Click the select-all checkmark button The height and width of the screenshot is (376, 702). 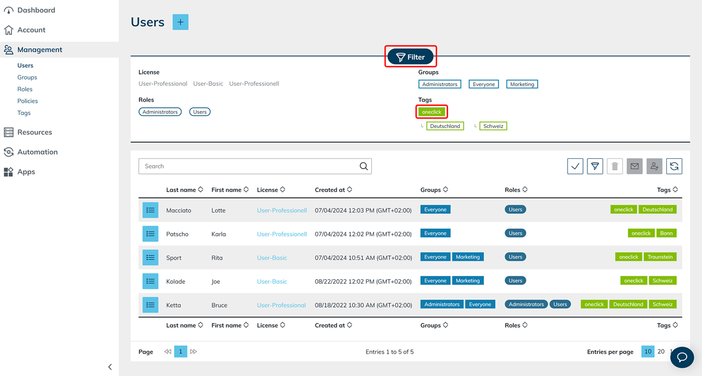click(575, 166)
